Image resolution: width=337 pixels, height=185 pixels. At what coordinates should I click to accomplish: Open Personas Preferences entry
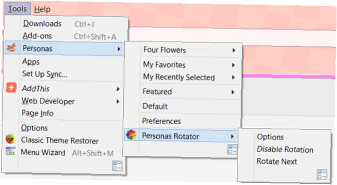click(161, 121)
